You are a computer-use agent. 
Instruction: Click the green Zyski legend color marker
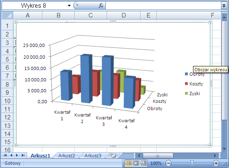[186, 93]
